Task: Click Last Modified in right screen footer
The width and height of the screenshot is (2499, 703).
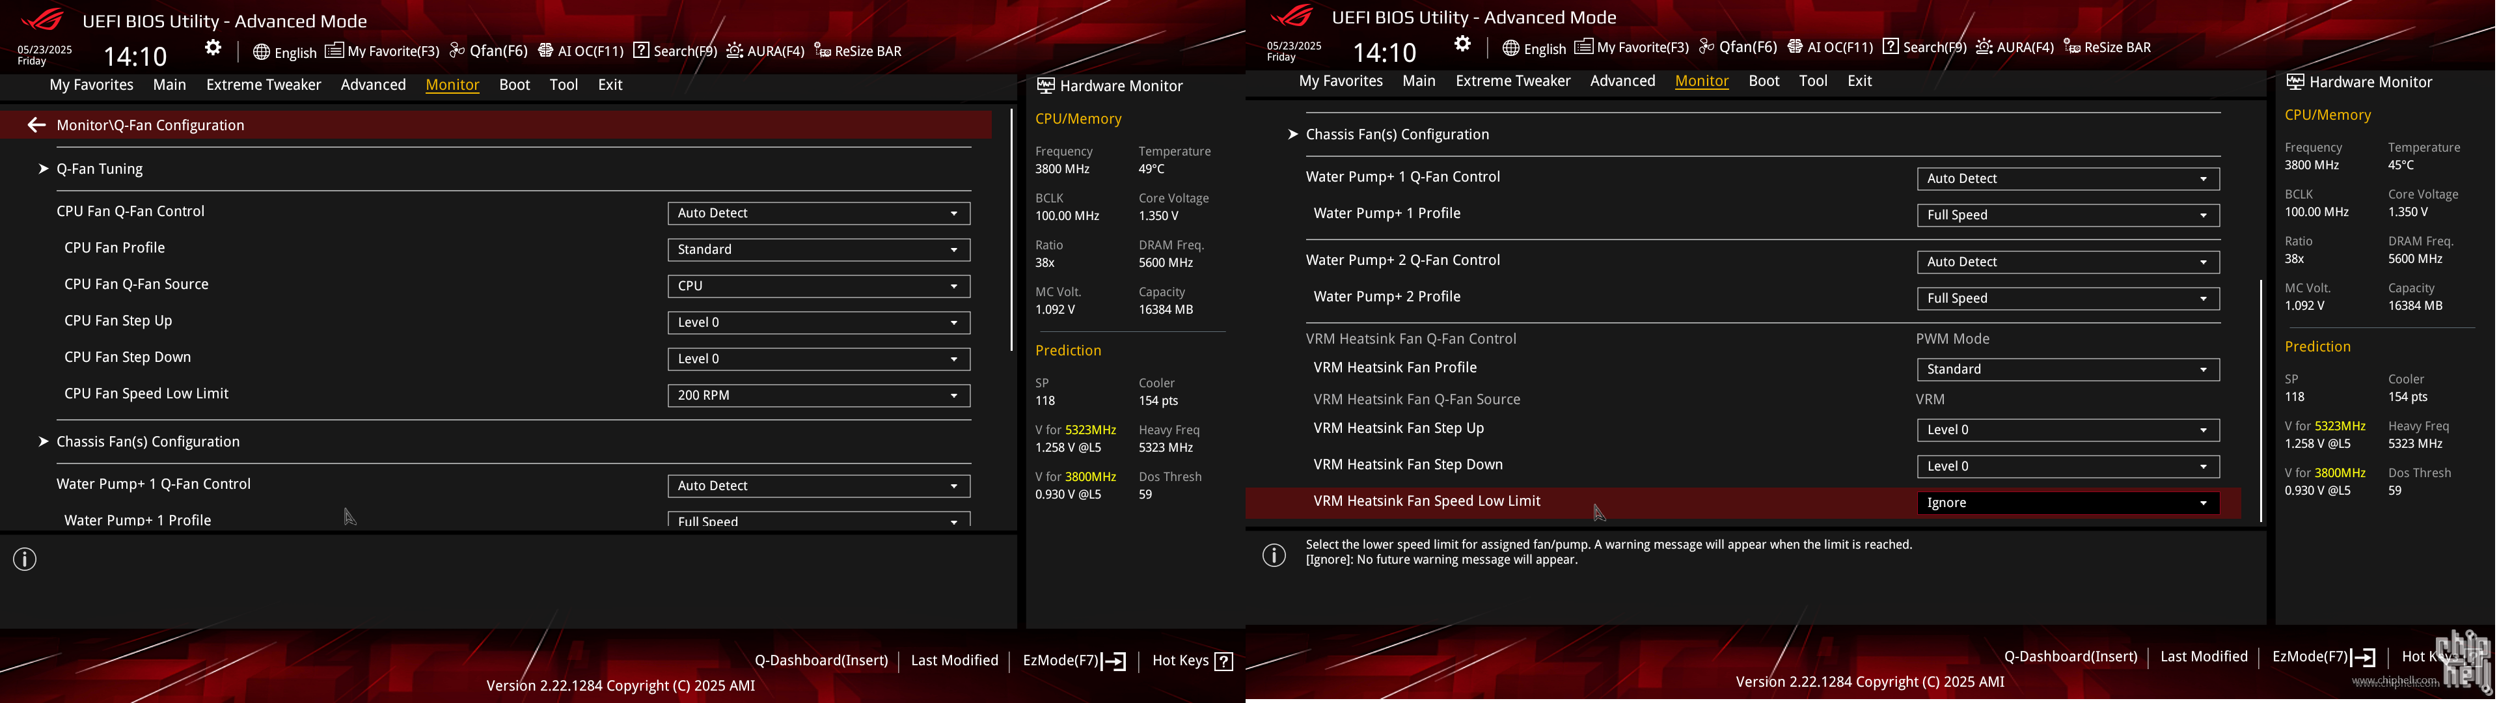Action: click(x=2204, y=656)
